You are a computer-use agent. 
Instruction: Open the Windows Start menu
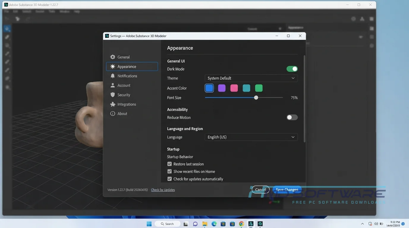(149, 224)
